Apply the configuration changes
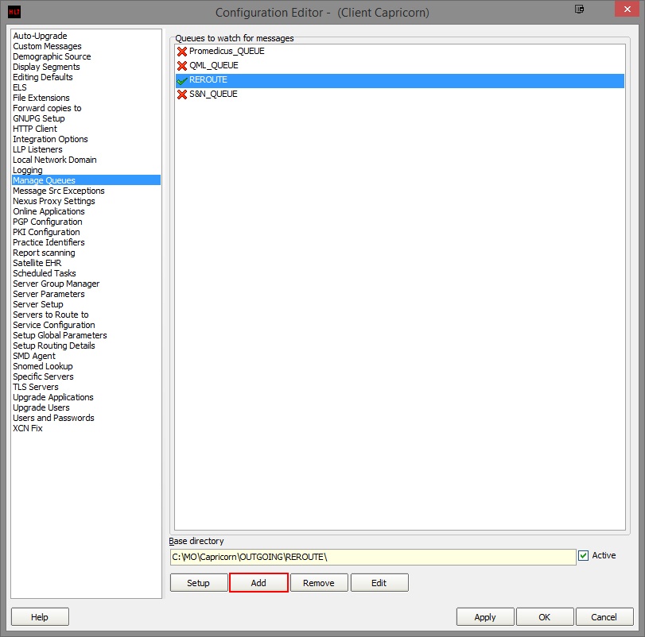This screenshot has height=637, width=645. click(x=485, y=617)
